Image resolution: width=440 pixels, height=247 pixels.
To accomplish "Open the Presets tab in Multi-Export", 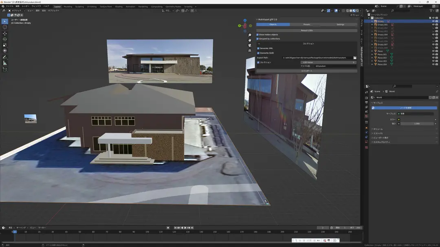I will [307, 24].
